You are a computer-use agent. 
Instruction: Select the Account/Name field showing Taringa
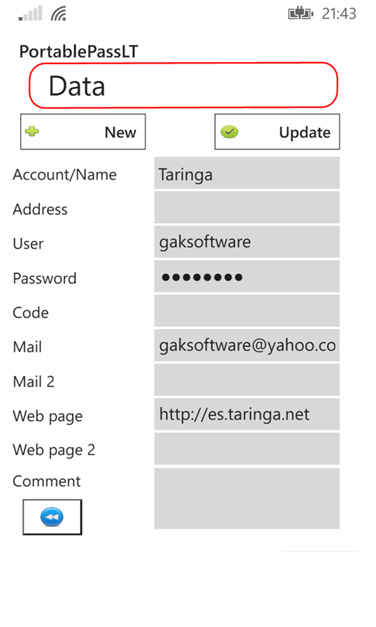[247, 173]
